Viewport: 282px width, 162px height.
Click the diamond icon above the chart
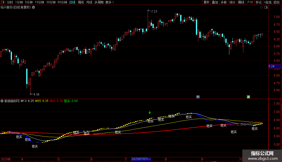coord(262,7)
